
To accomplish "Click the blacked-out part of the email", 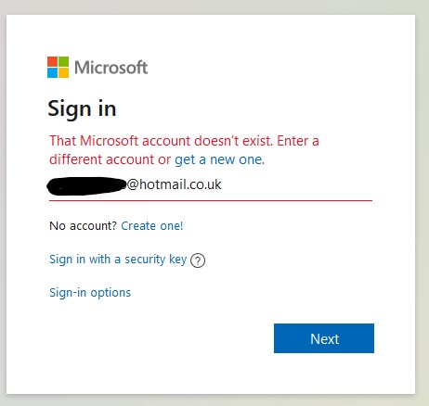I will pos(86,186).
